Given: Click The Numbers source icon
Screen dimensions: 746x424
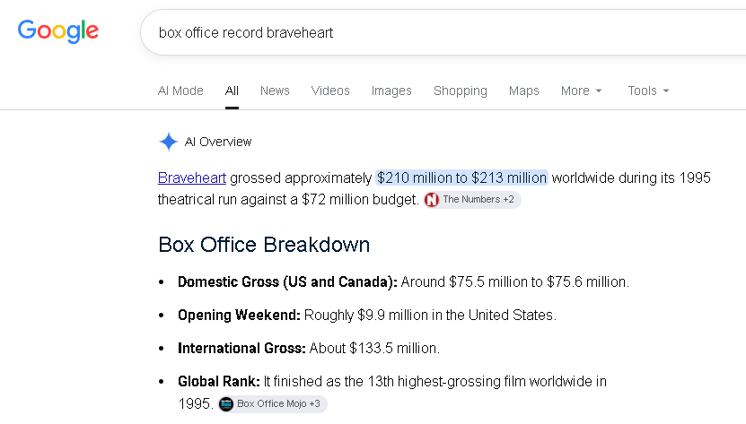Looking at the screenshot, I should pos(432,200).
